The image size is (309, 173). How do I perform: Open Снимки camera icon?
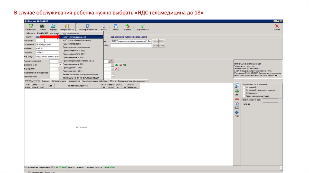42,27
